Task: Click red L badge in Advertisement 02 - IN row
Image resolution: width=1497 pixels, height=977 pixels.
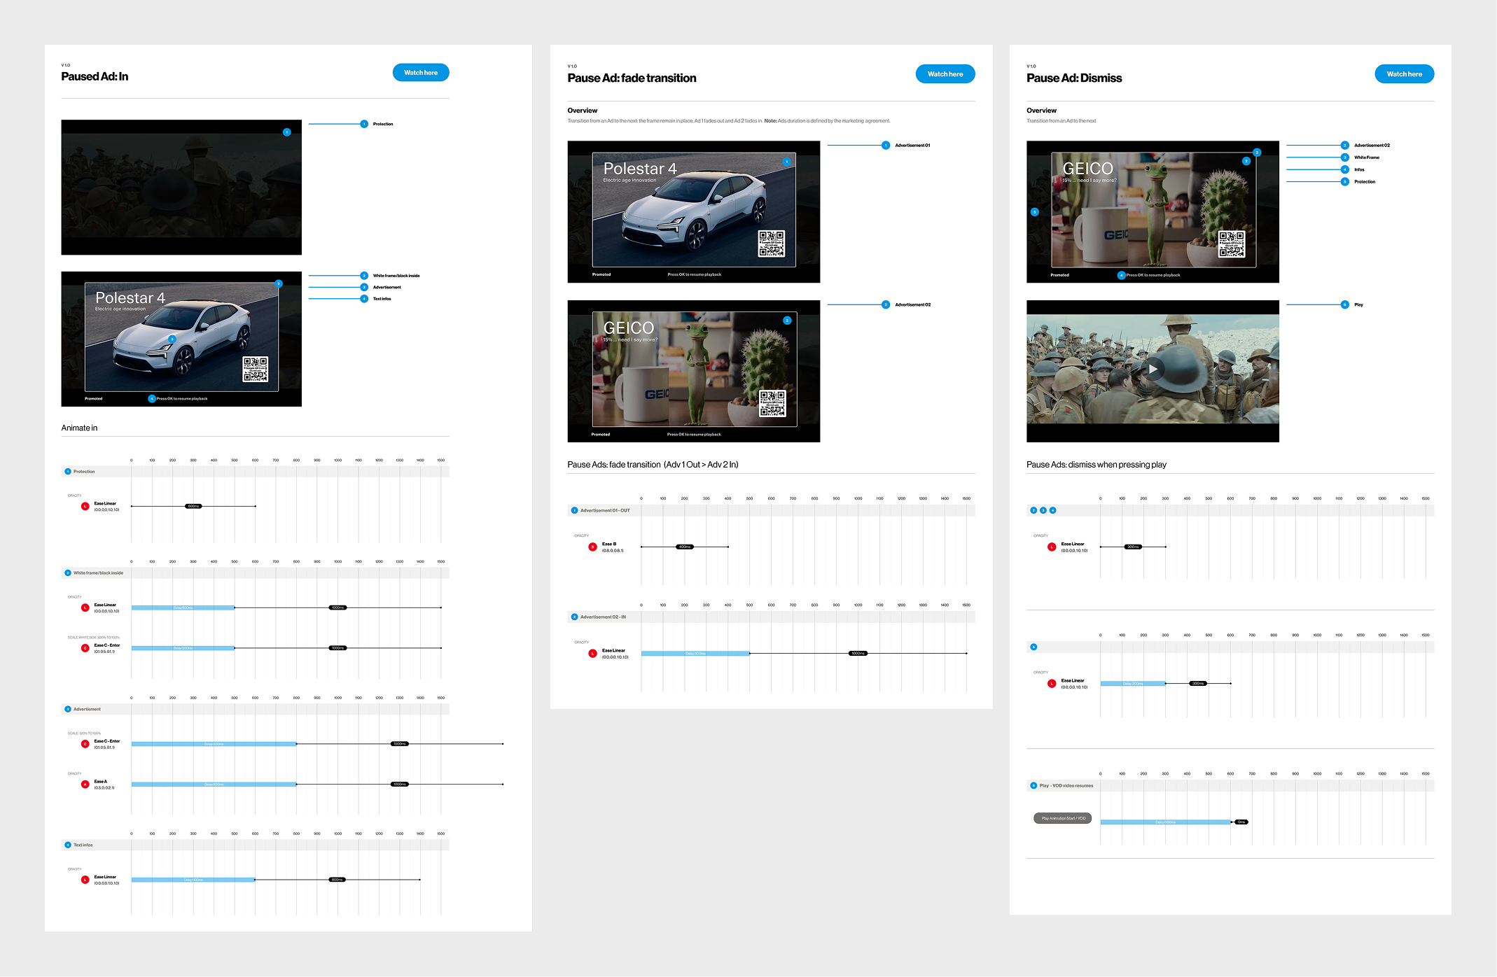Action: point(593,654)
